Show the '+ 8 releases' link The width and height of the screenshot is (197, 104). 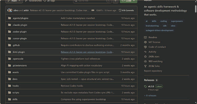click(150, 95)
